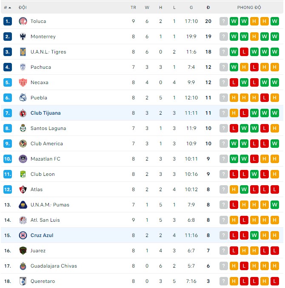
Task: Click the U.A.N.L.- Tigres team logo
Action: coord(23,52)
